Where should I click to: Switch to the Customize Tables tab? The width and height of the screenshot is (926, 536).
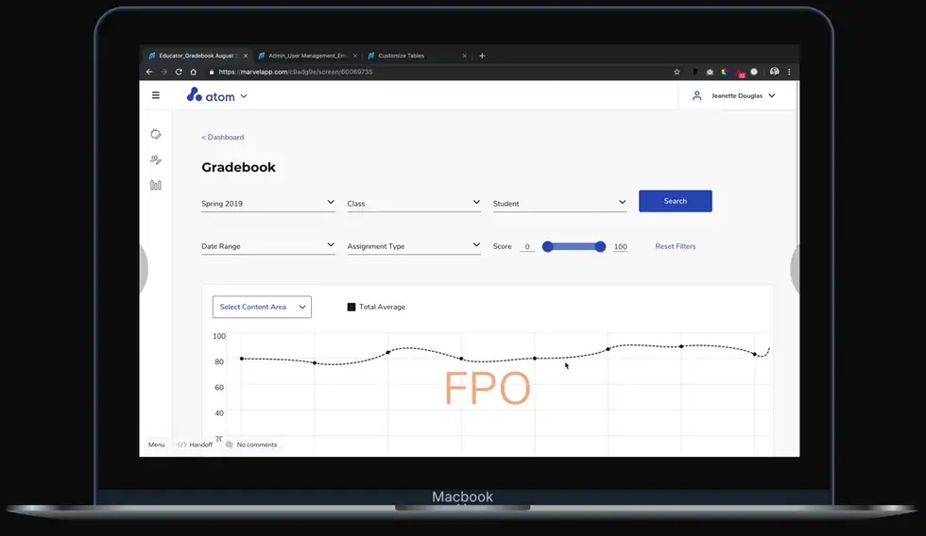417,56
